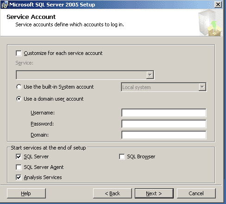Click the SQL Server Setup title bar icon
Image resolution: width=226 pixels, height=204 pixels.
(x=5, y=5)
